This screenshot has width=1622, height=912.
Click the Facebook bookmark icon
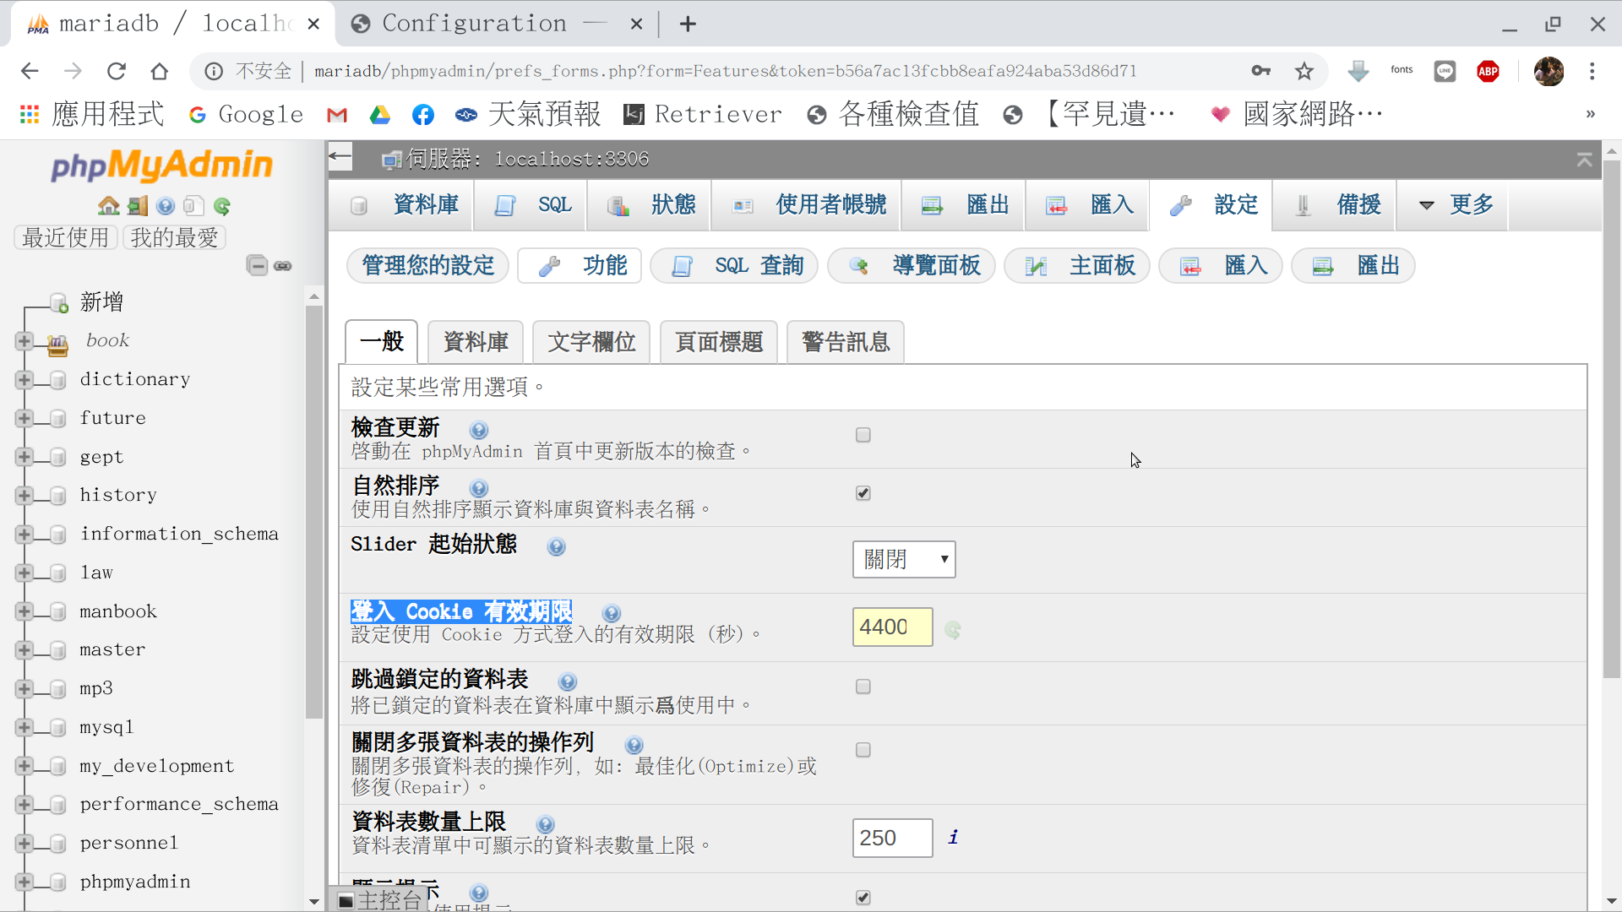coord(423,114)
